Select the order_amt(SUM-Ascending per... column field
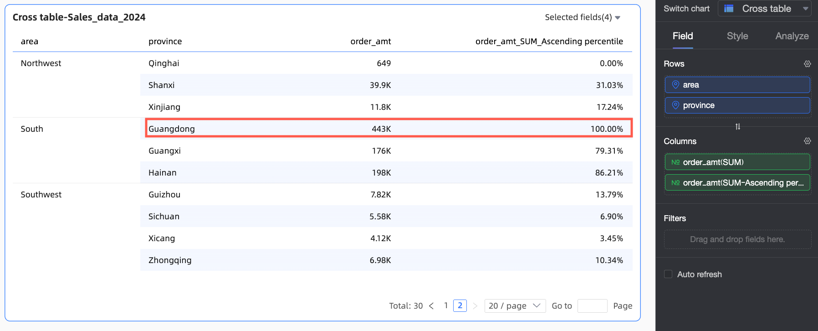818x331 pixels. [737, 183]
